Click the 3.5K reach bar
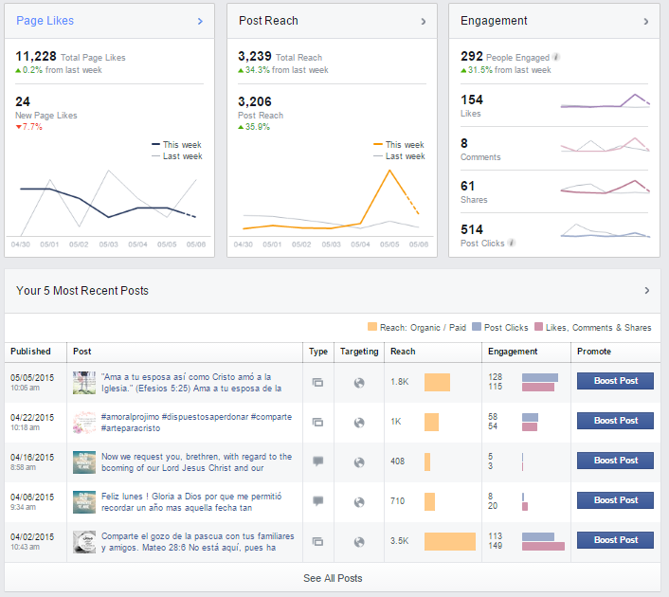This screenshot has width=669, height=597. (x=450, y=541)
